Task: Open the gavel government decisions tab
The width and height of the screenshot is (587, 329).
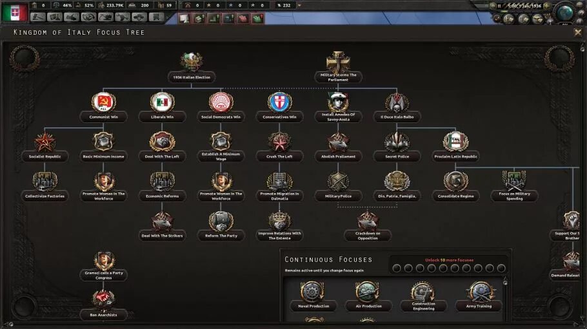Action: [38, 17]
